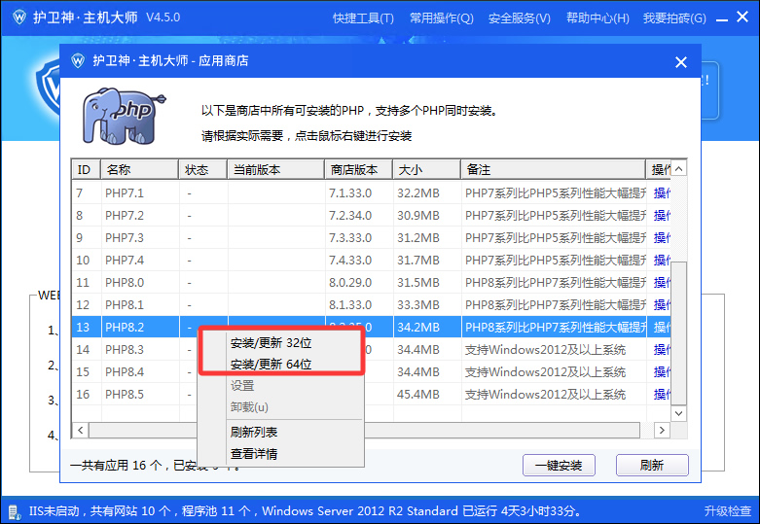Minimize the main 主机大师 window
Screen dimensions: 760x524
[722, 19]
